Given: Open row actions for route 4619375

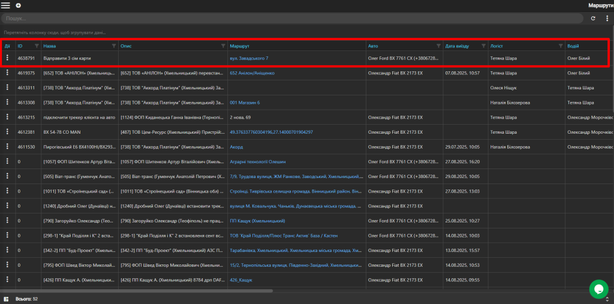Looking at the screenshot, I should tap(7, 73).
